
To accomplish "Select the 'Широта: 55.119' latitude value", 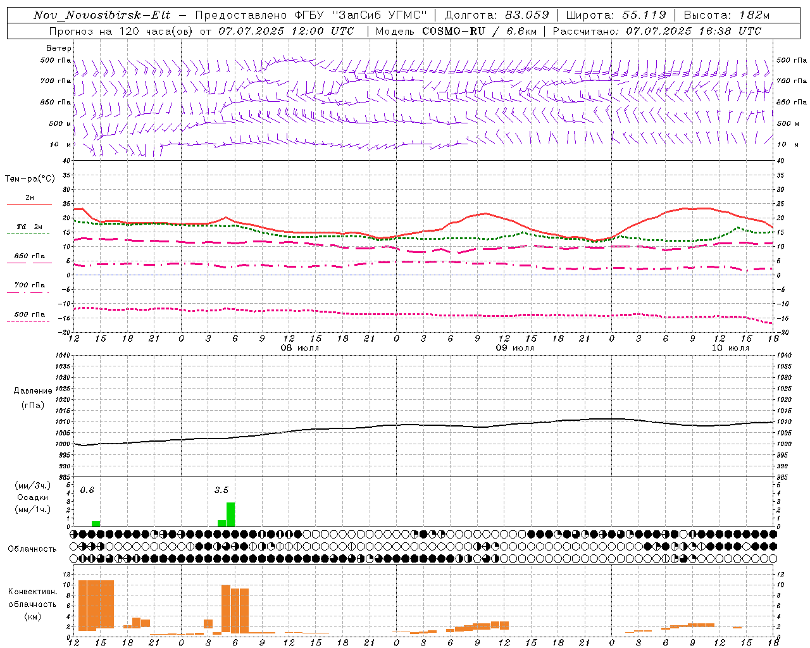I will pyautogui.click(x=616, y=15).
